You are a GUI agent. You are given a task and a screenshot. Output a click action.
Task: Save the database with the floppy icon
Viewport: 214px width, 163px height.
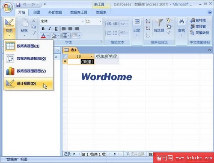pyautogui.click(x=18, y=5)
